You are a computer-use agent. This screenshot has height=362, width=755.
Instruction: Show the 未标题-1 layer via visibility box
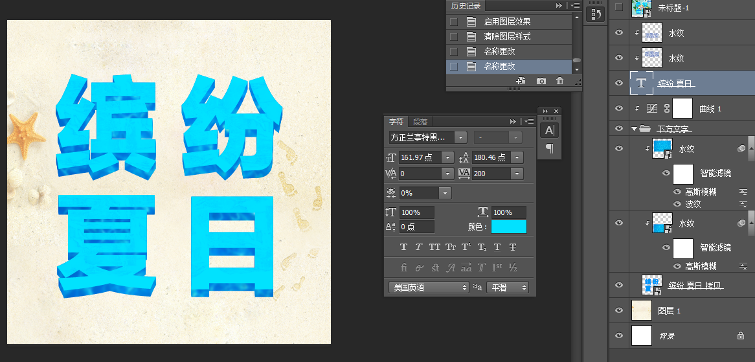coord(619,7)
